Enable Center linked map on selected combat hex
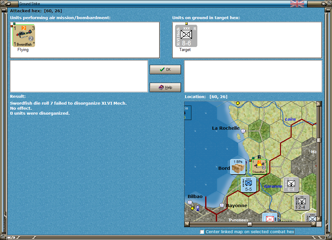 202,232
